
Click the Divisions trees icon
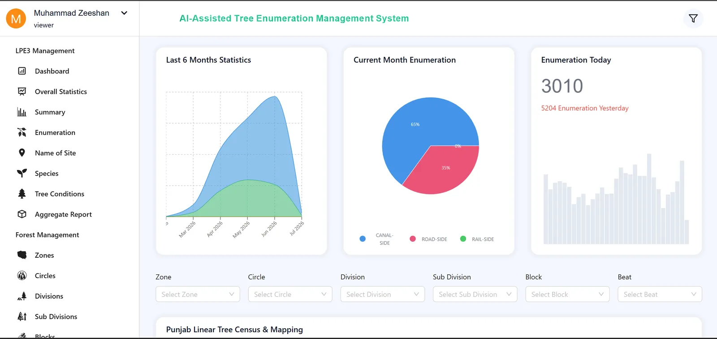22,296
